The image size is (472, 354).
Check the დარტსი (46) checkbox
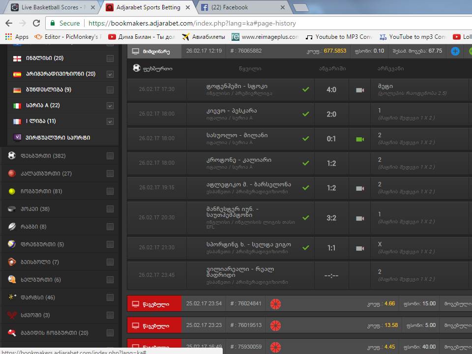tap(110, 297)
